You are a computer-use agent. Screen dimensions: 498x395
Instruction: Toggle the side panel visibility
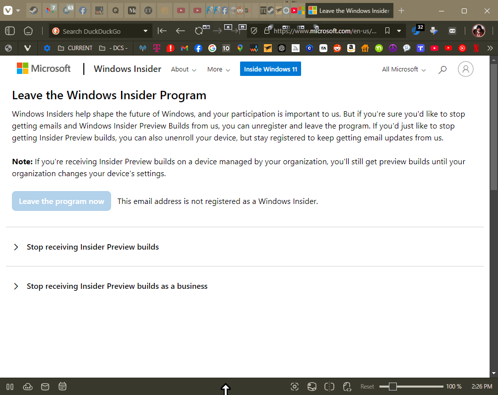pos(10,31)
